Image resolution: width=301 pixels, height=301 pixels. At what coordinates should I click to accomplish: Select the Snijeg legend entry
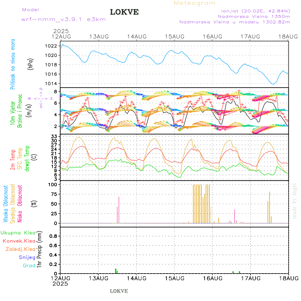coord(27,257)
